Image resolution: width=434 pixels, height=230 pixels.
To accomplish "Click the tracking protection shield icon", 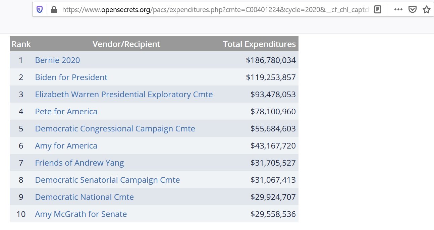I will tap(40, 9).
